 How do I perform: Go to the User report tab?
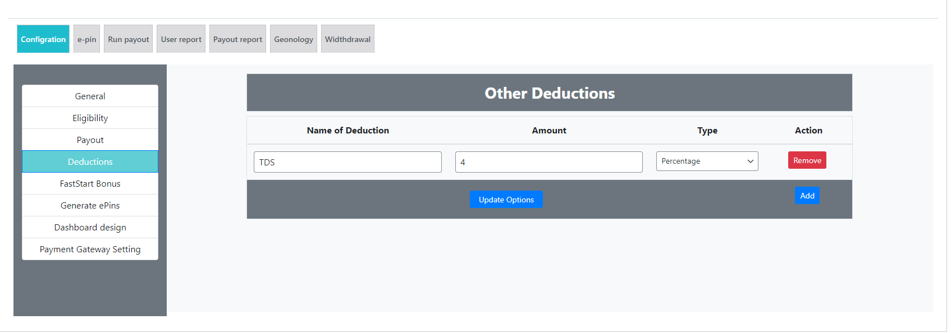click(181, 39)
